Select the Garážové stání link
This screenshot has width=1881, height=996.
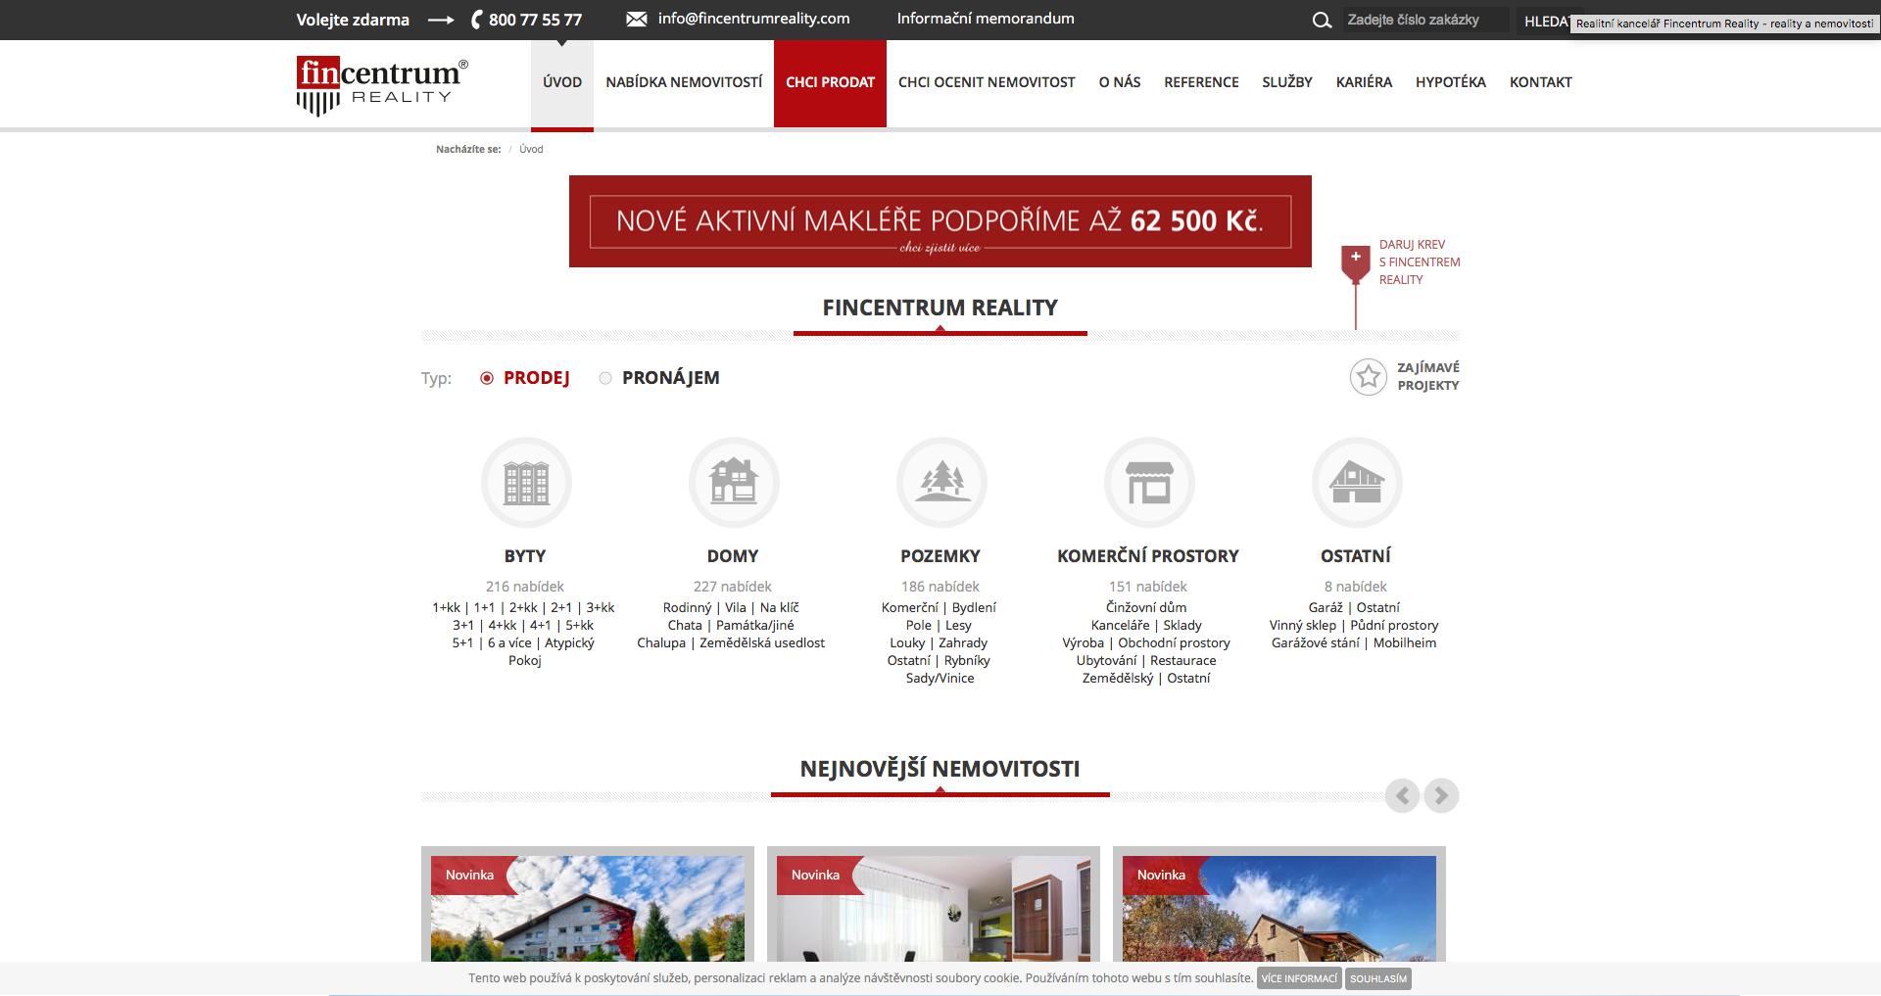pyautogui.click(x=1316, y=643)
